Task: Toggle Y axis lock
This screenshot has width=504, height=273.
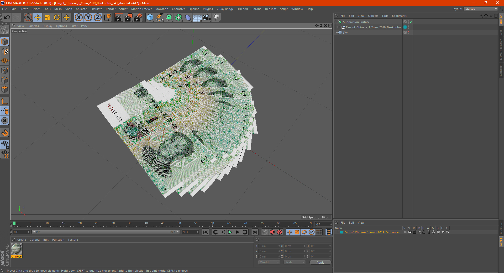Action: [88, 18]
